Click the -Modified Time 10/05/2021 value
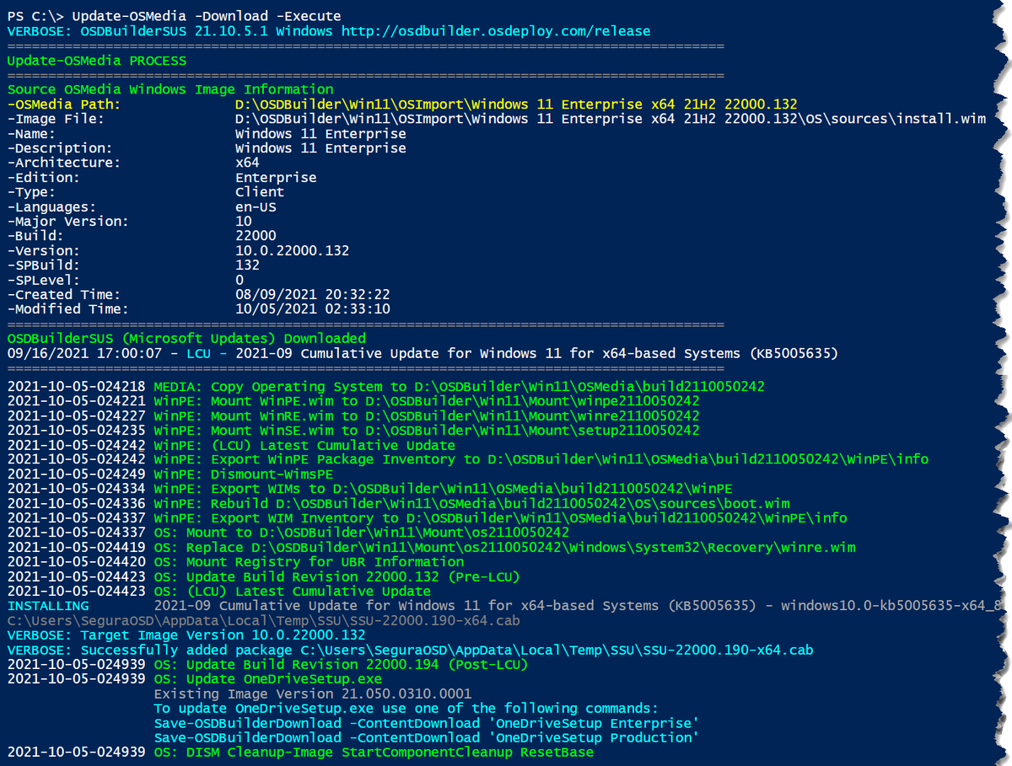The width and height of the screenshot is (1012, 766). 312,308
